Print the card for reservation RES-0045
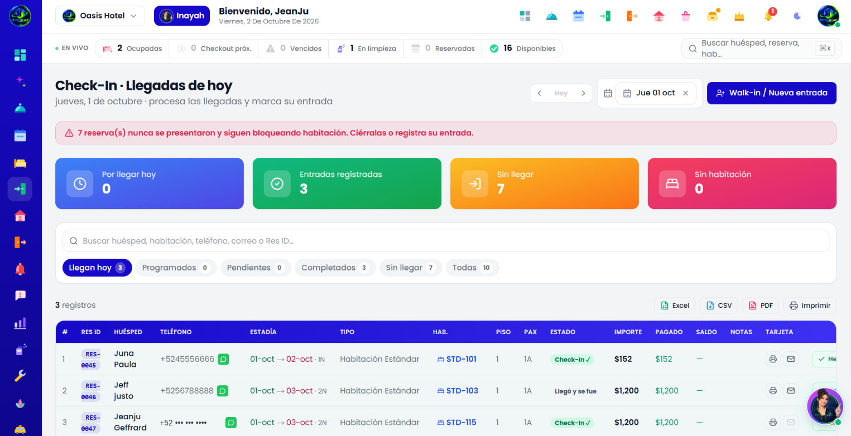The image size is (851, 436). [773, 359]
